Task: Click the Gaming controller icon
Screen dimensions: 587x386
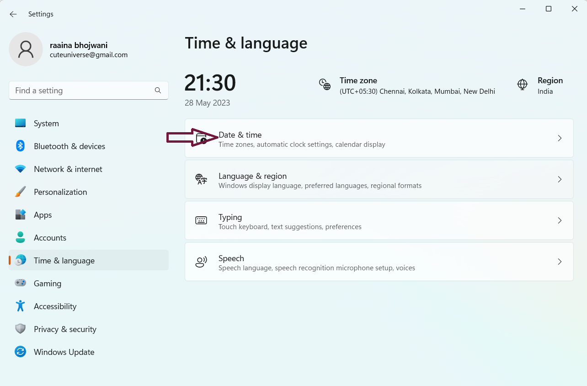Action: pyautogui.click(x=20, y=283)
